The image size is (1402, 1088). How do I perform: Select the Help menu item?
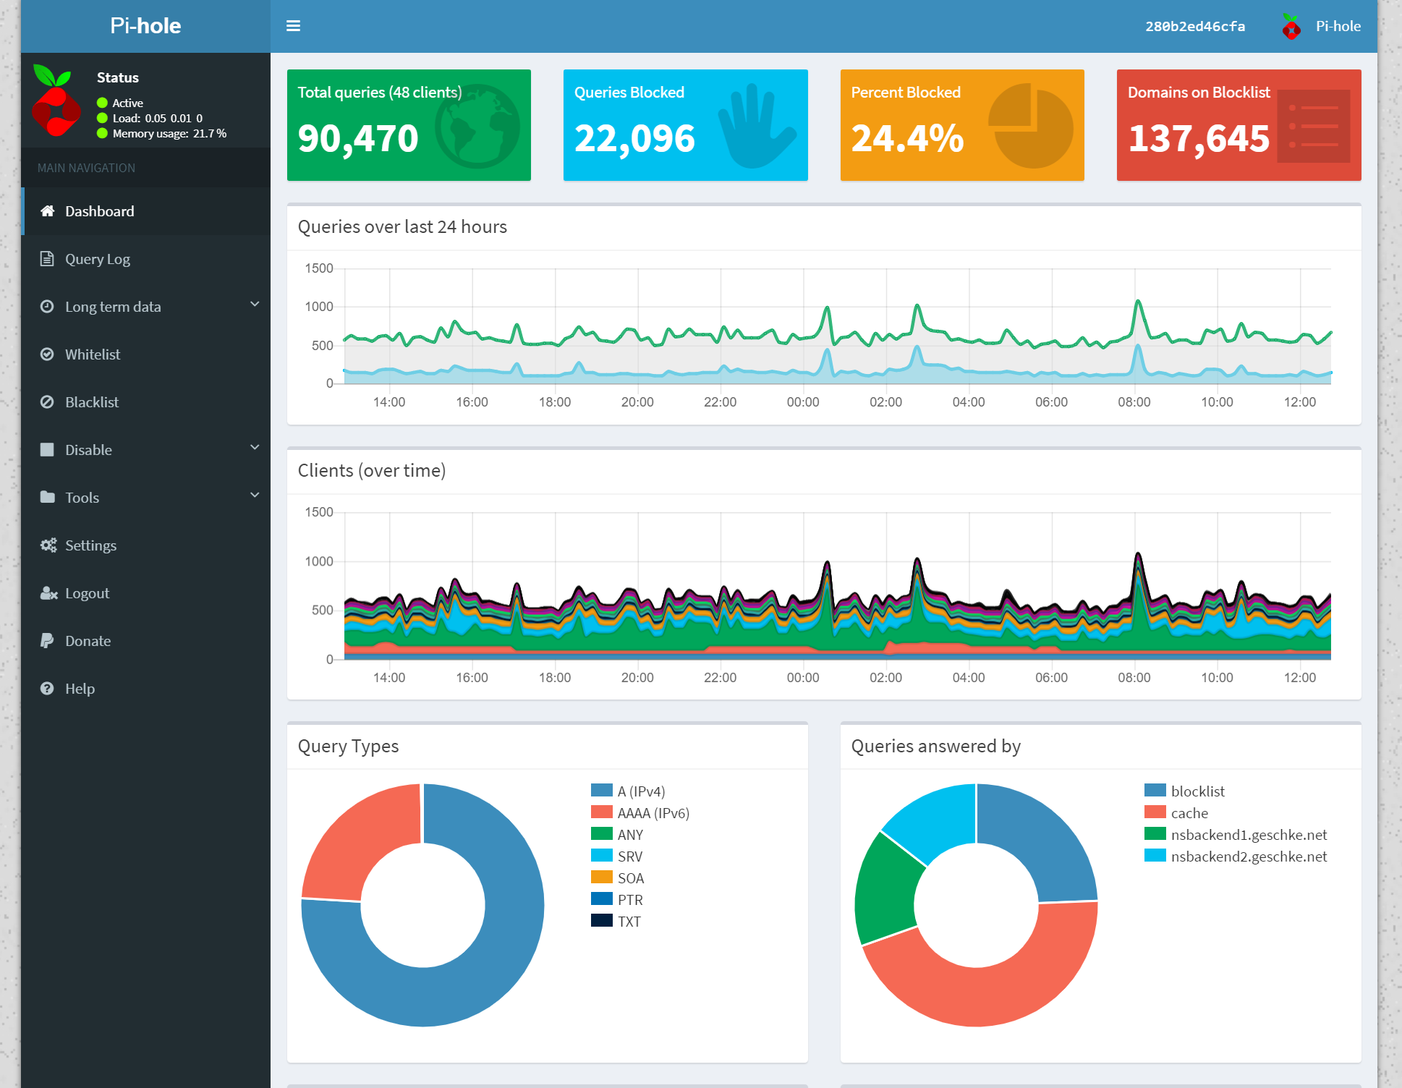[x=80, y=689]
